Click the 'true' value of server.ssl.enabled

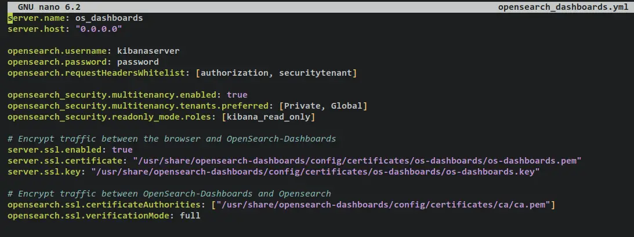122,150
